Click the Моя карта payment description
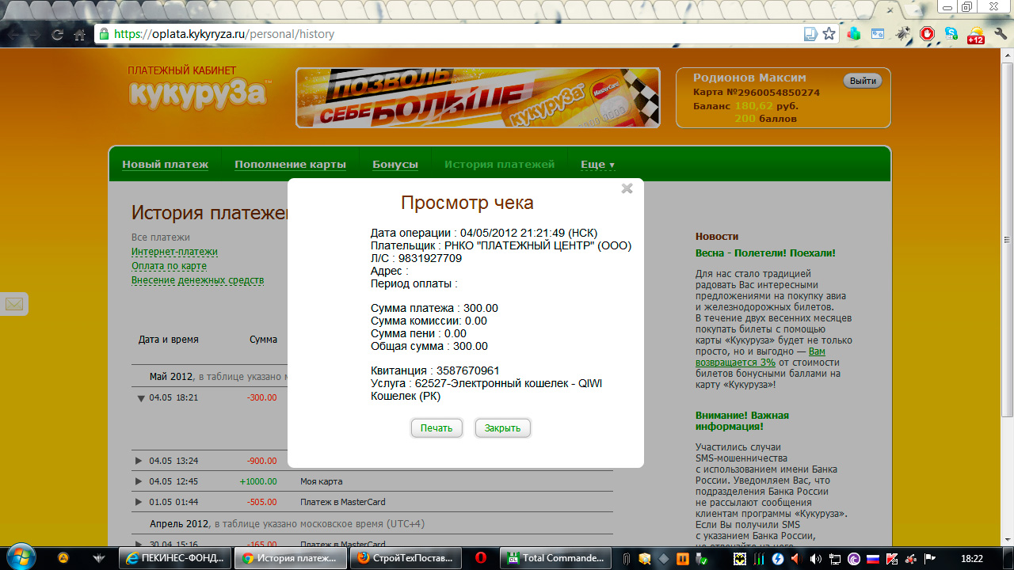Screen dimensions: 1014x570 pos(321,481)
